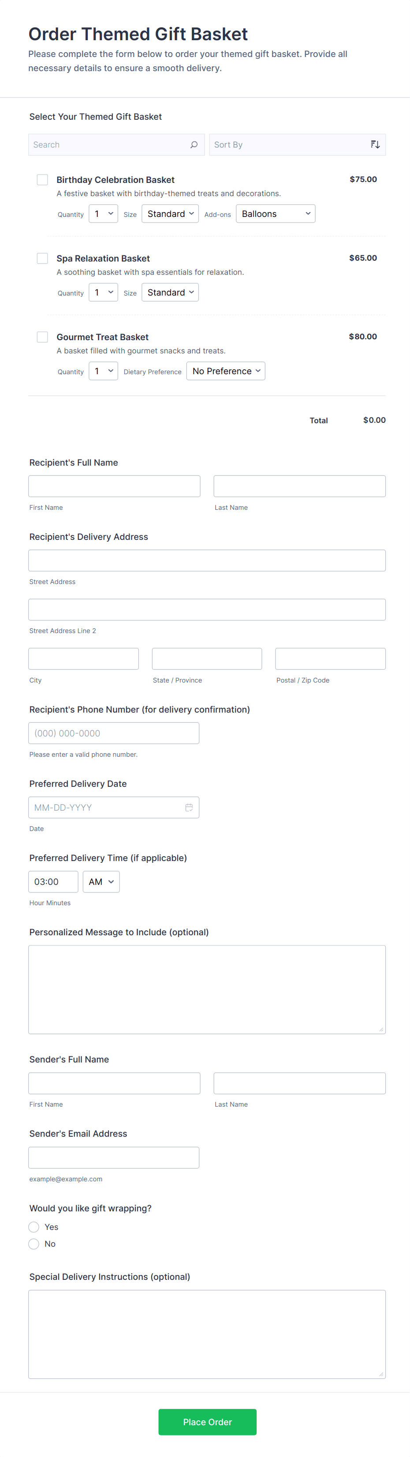
Task: Open the Dietary Preference dropdown
Action: (225, 371)
